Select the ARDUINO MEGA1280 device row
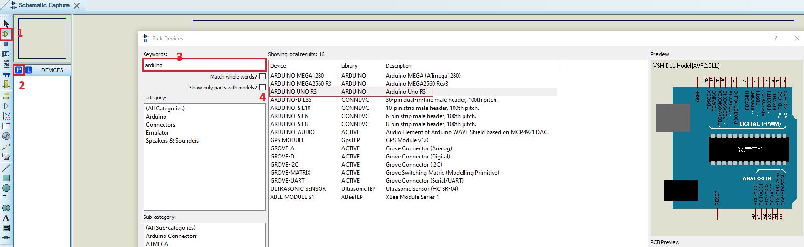This screenshot has height=247, width=804. coord(413,76)
